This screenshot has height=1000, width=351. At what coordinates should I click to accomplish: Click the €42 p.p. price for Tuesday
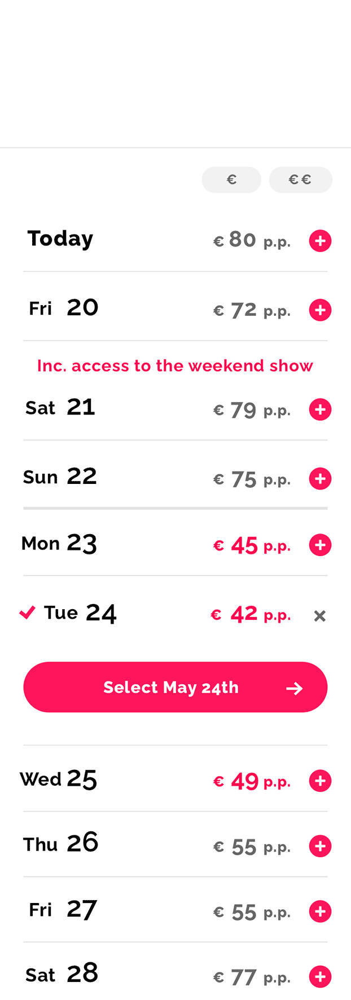(251, 614)
